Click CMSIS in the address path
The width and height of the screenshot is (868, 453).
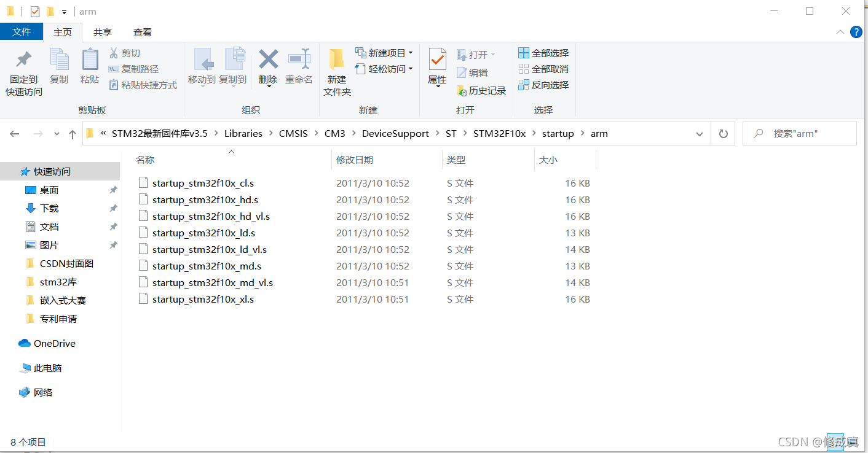click(x=293, y=134)
